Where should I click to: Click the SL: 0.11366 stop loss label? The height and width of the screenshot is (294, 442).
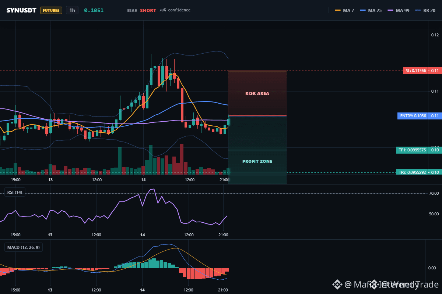pyautogui.click(x=415, y=71)
